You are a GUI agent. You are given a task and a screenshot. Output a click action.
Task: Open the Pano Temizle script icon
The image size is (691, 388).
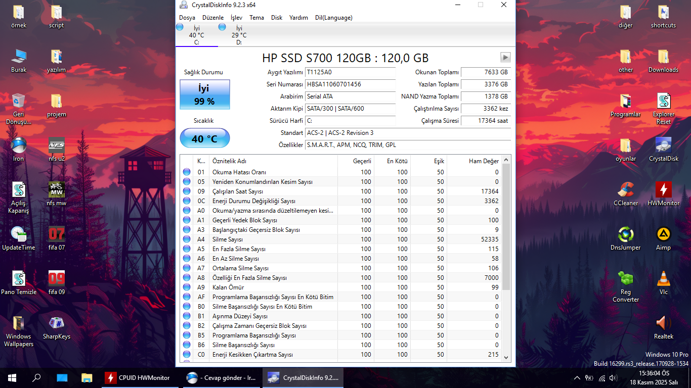[19, 283]
